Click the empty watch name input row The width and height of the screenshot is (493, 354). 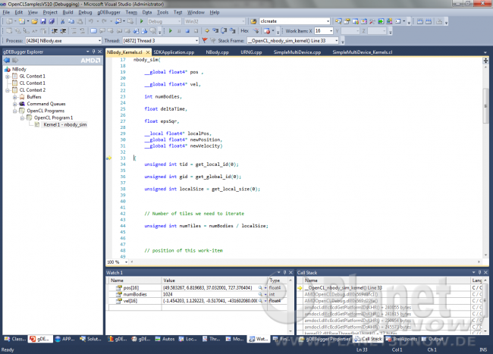coord(135,308)
